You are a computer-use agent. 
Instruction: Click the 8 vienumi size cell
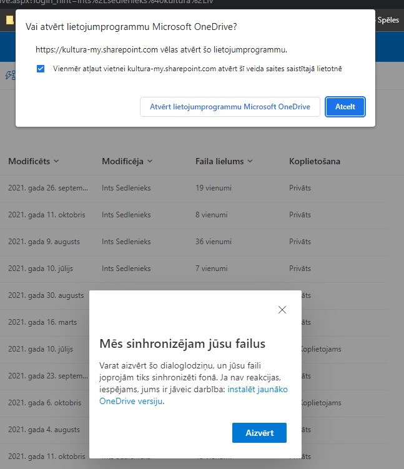coord(212,215)
